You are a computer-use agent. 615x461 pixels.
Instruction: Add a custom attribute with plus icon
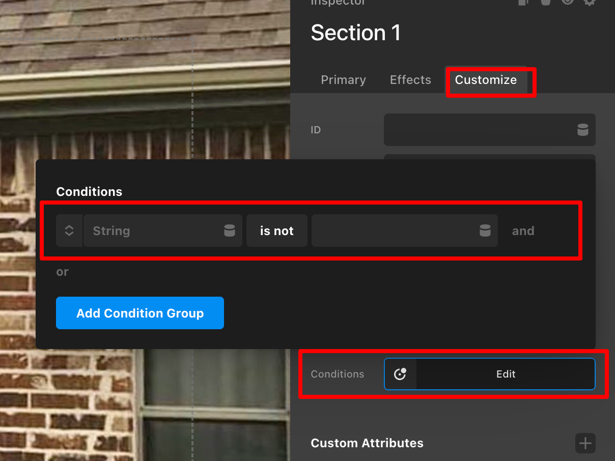click(585, 443)
